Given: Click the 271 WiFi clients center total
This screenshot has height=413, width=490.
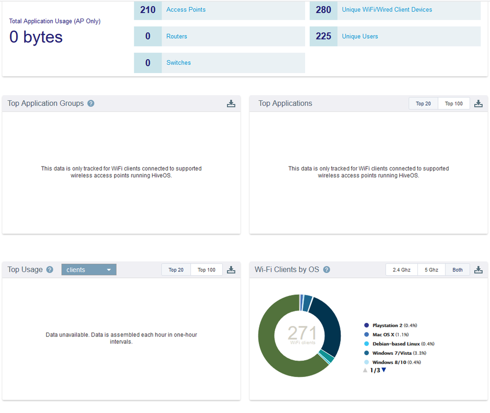Looking at the screenshot, I should (302, 335).
